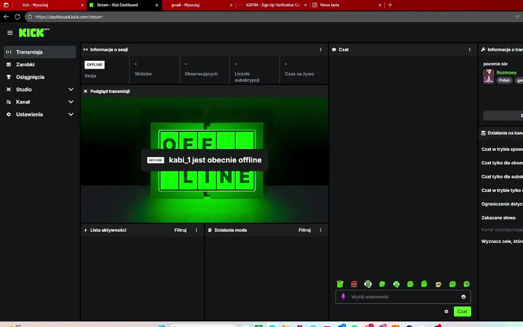Click the purple microphone icon in chat input
This screenshot has width=523, height=327.
pyautogui.click(x=343, y=297)
